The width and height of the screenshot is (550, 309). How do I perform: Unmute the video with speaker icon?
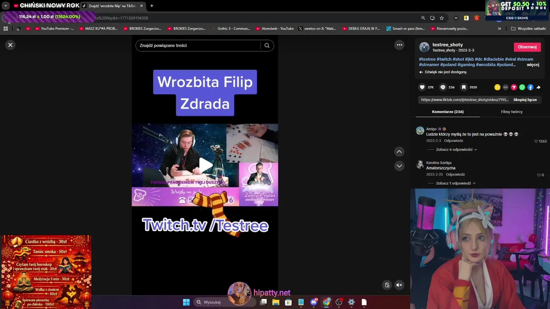[399, 285]
